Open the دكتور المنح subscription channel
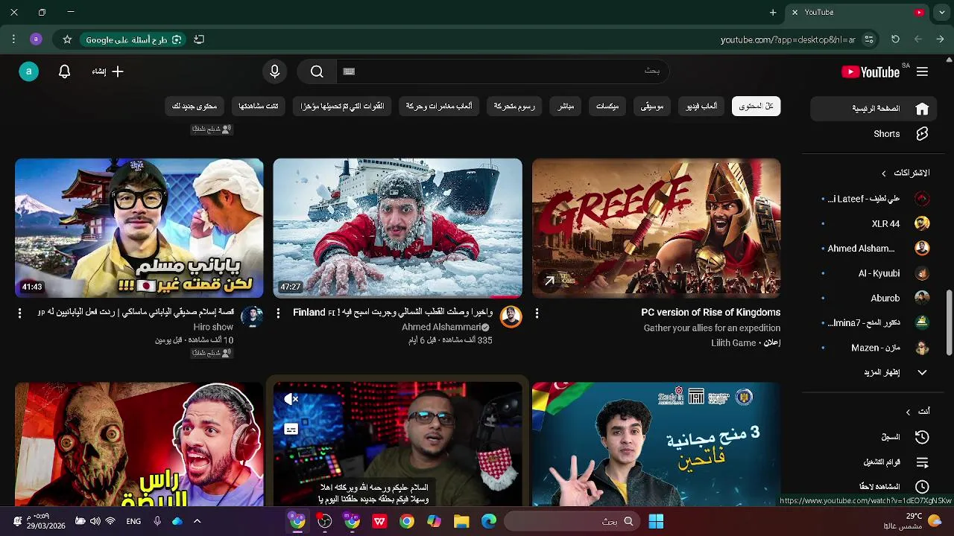Screen dimensions: 954x536 [874, 323]
